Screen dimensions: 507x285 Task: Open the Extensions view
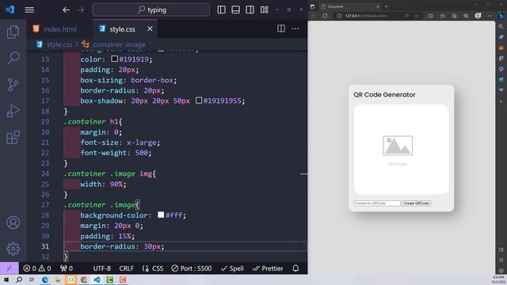(x=13, y=138)
